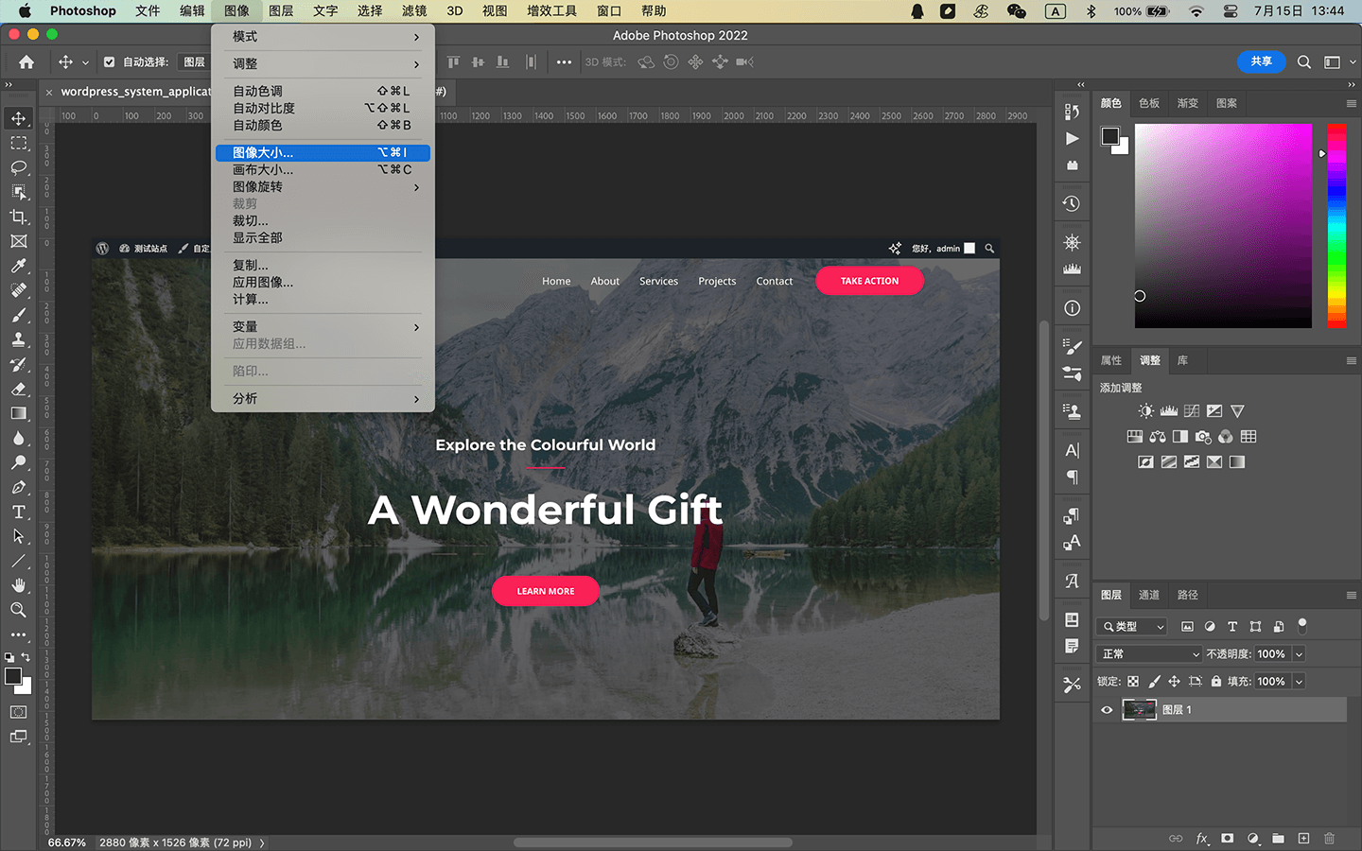Pick a color in the color field
The width and height of the screenshot is (1362, 851).
1223,226
